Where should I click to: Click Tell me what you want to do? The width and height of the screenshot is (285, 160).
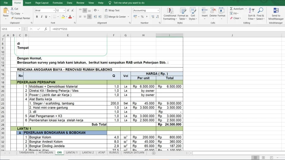pyautogui.click(x=129, y=3)
